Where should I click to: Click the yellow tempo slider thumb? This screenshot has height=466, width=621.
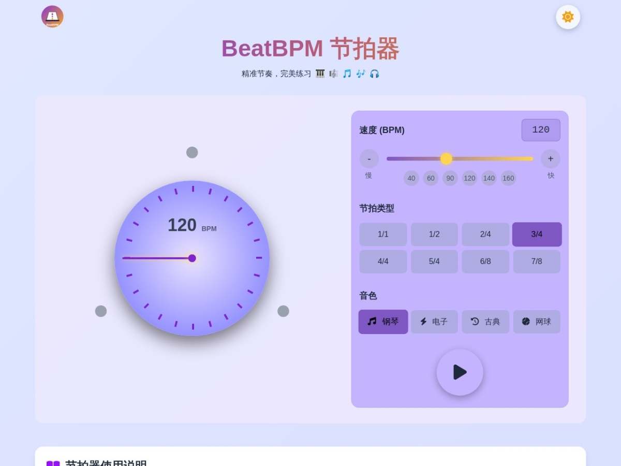point(446,158)
